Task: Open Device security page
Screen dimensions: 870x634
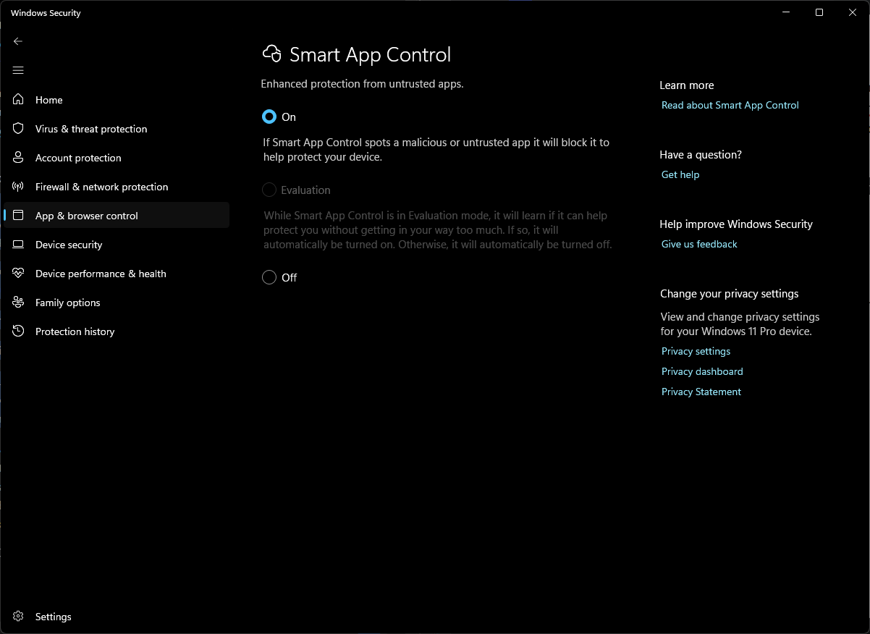Action: (x=117, y=245)
